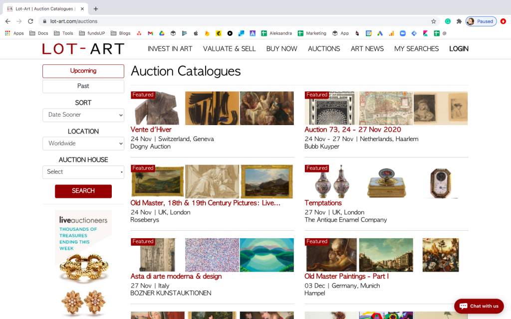Viewport: 511px width, 319px height.
Task: Open the Firebase flame bookmark
Action: click(207, 33)
